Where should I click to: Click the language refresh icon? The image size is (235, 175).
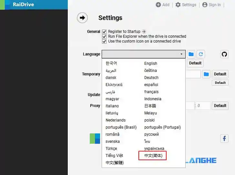(x=201, y=54)
